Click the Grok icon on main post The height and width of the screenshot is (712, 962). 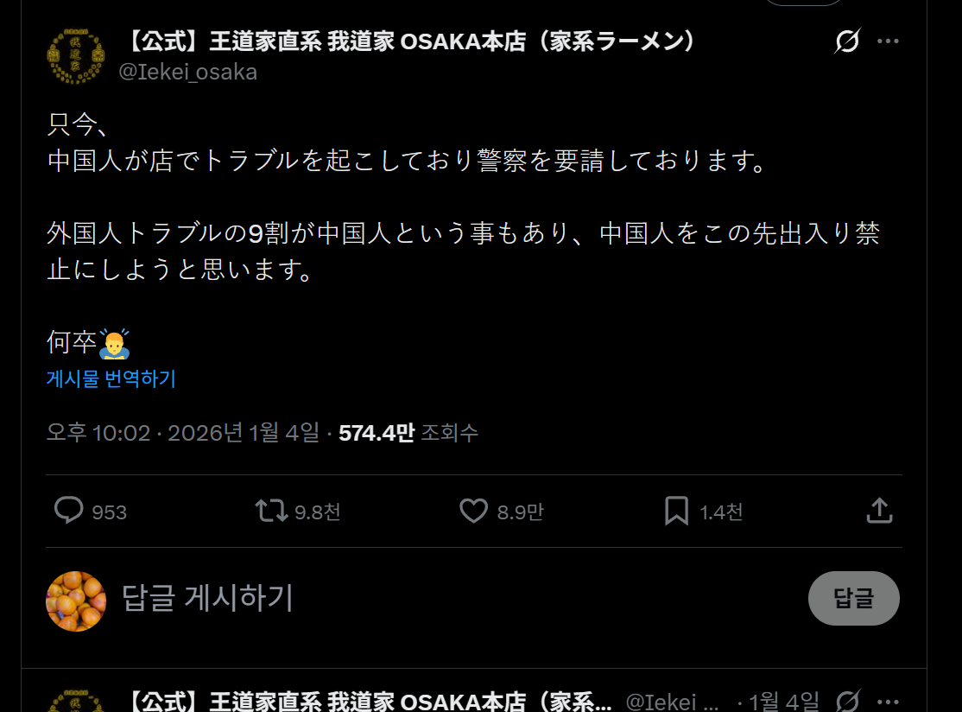pyautogui.click(x=847, y=41)
